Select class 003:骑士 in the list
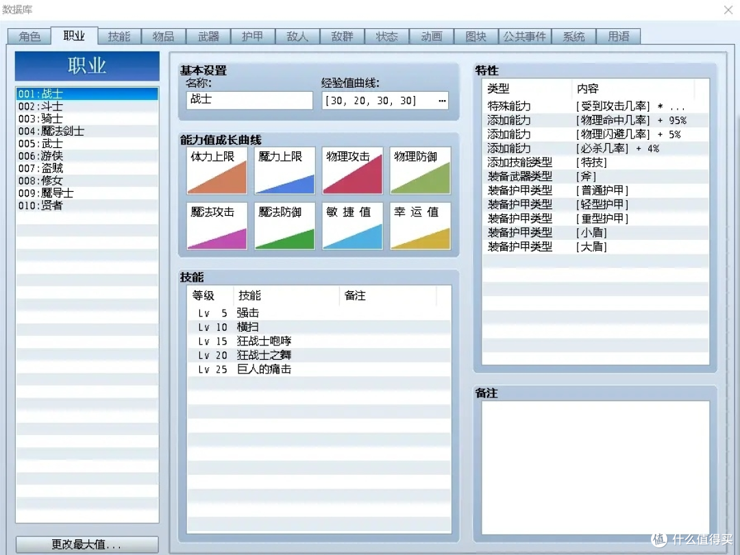This screenshot has width=740, height=555. pyautogui.click(x=87, y=119)
